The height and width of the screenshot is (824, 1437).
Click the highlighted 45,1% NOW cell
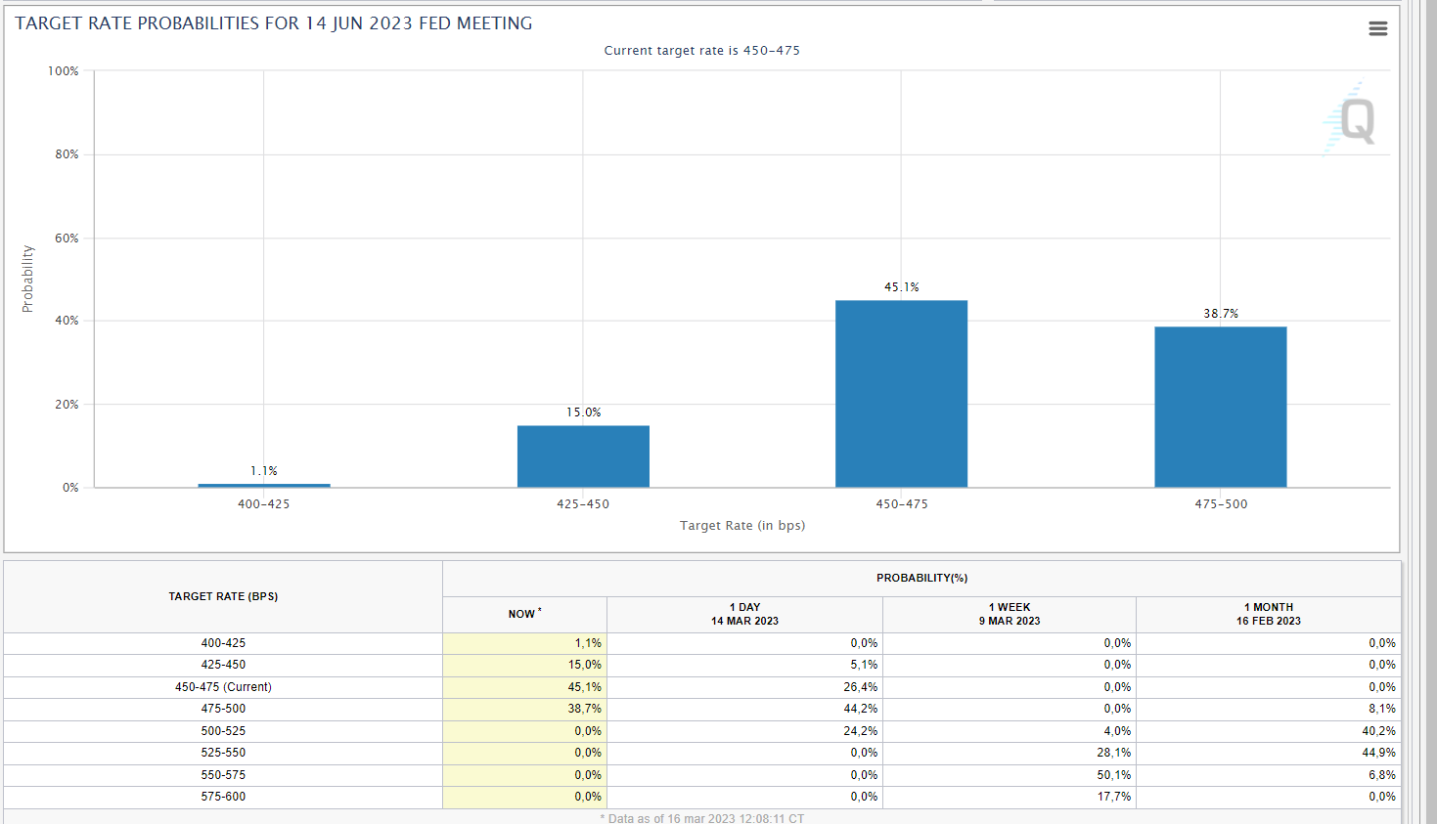pos(584,687)
